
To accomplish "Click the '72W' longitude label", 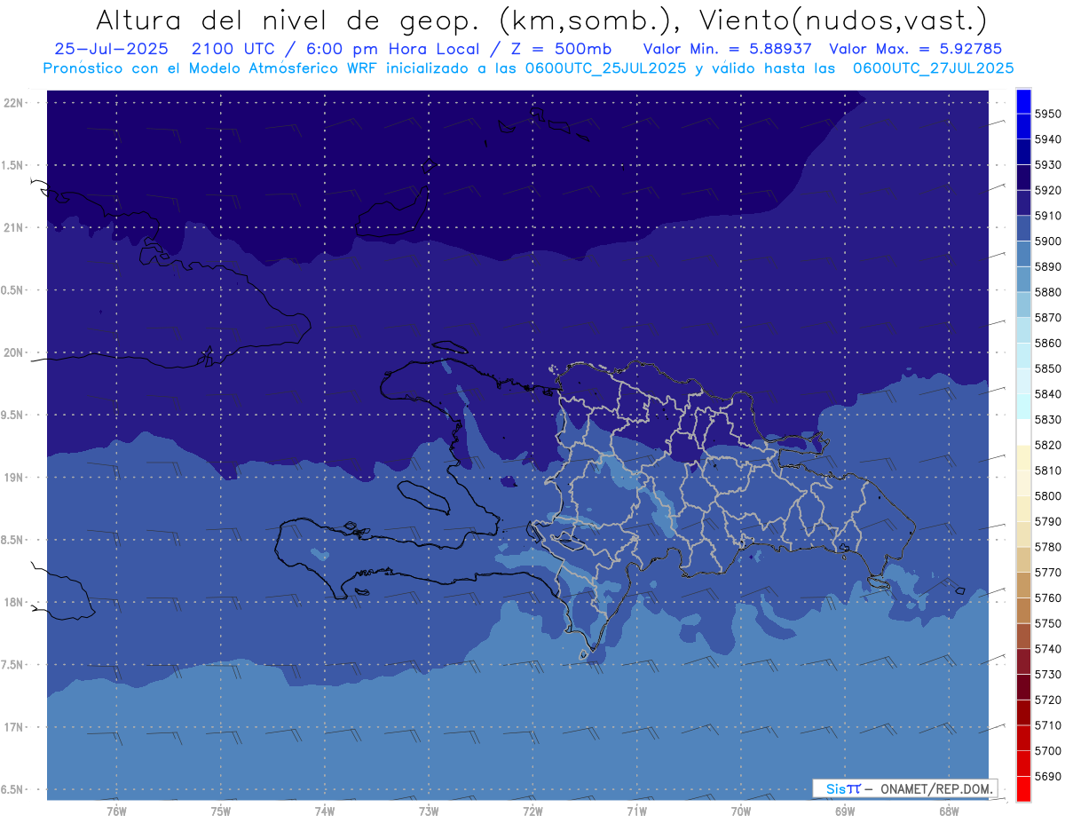I will [x=533, y=811].
